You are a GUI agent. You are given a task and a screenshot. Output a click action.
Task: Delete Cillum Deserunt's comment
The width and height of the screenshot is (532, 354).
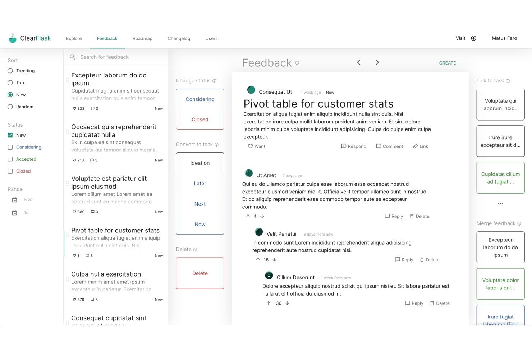tap(440, 303)
